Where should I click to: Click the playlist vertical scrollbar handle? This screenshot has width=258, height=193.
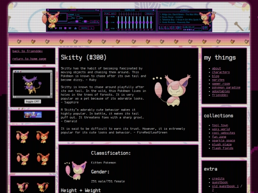[x=210, y=15]
